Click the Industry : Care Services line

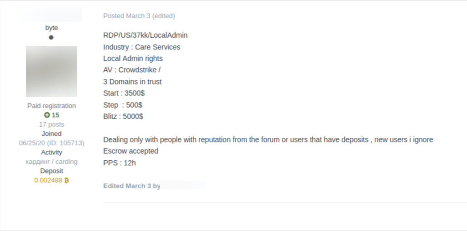click(x=141, y=47)
